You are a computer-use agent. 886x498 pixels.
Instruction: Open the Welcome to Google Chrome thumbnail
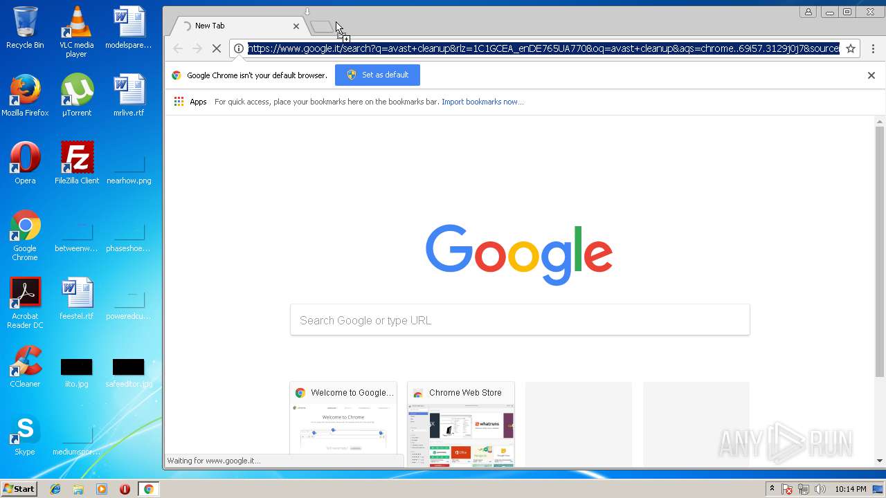pos(343,424)
